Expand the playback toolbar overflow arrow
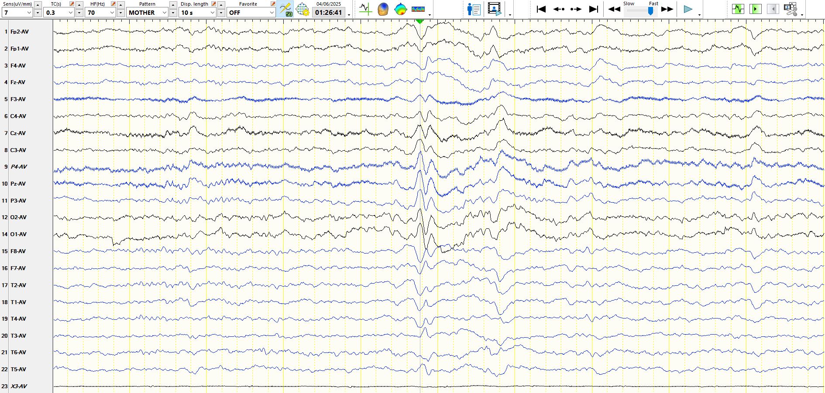This screenshot has height=393, width=825. pos(699,15)
